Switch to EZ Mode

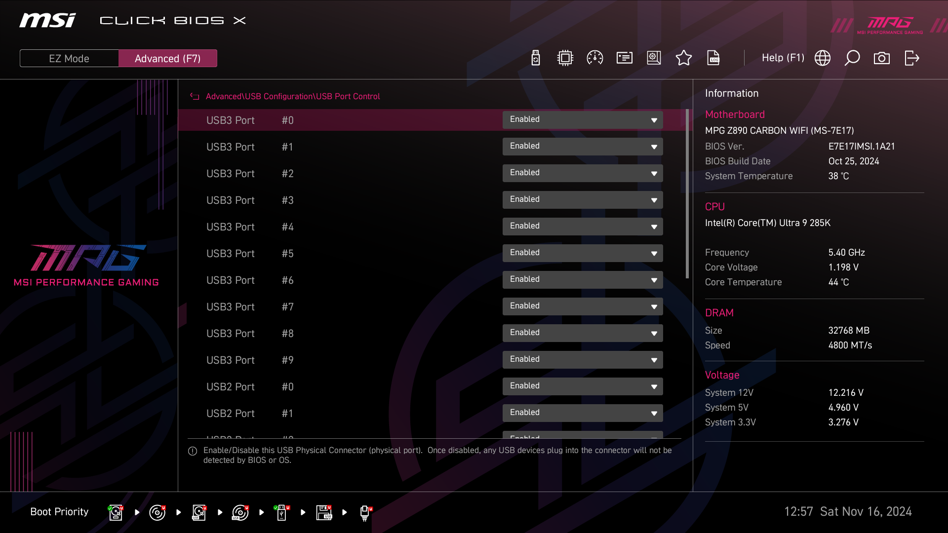coord(69,58)
